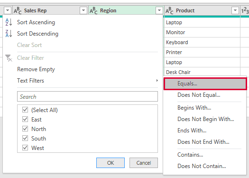The image size is (249, 178).
Task: Click the Monitor product cell
Action: (x=202, y=32)
